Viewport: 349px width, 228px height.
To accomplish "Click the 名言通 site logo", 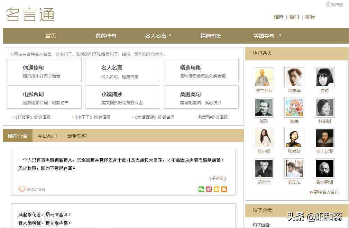I will pos(30,15).
